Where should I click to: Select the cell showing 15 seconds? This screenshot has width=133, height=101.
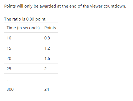pyautogui.click(x=23, y=48)
